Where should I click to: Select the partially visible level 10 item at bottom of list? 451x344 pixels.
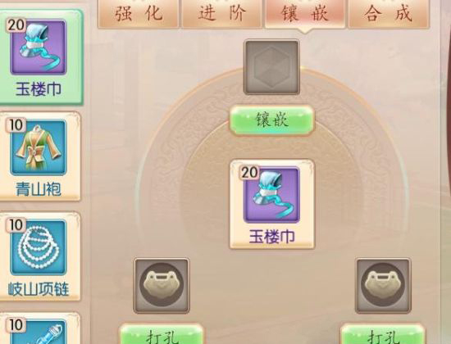point(39,332)
